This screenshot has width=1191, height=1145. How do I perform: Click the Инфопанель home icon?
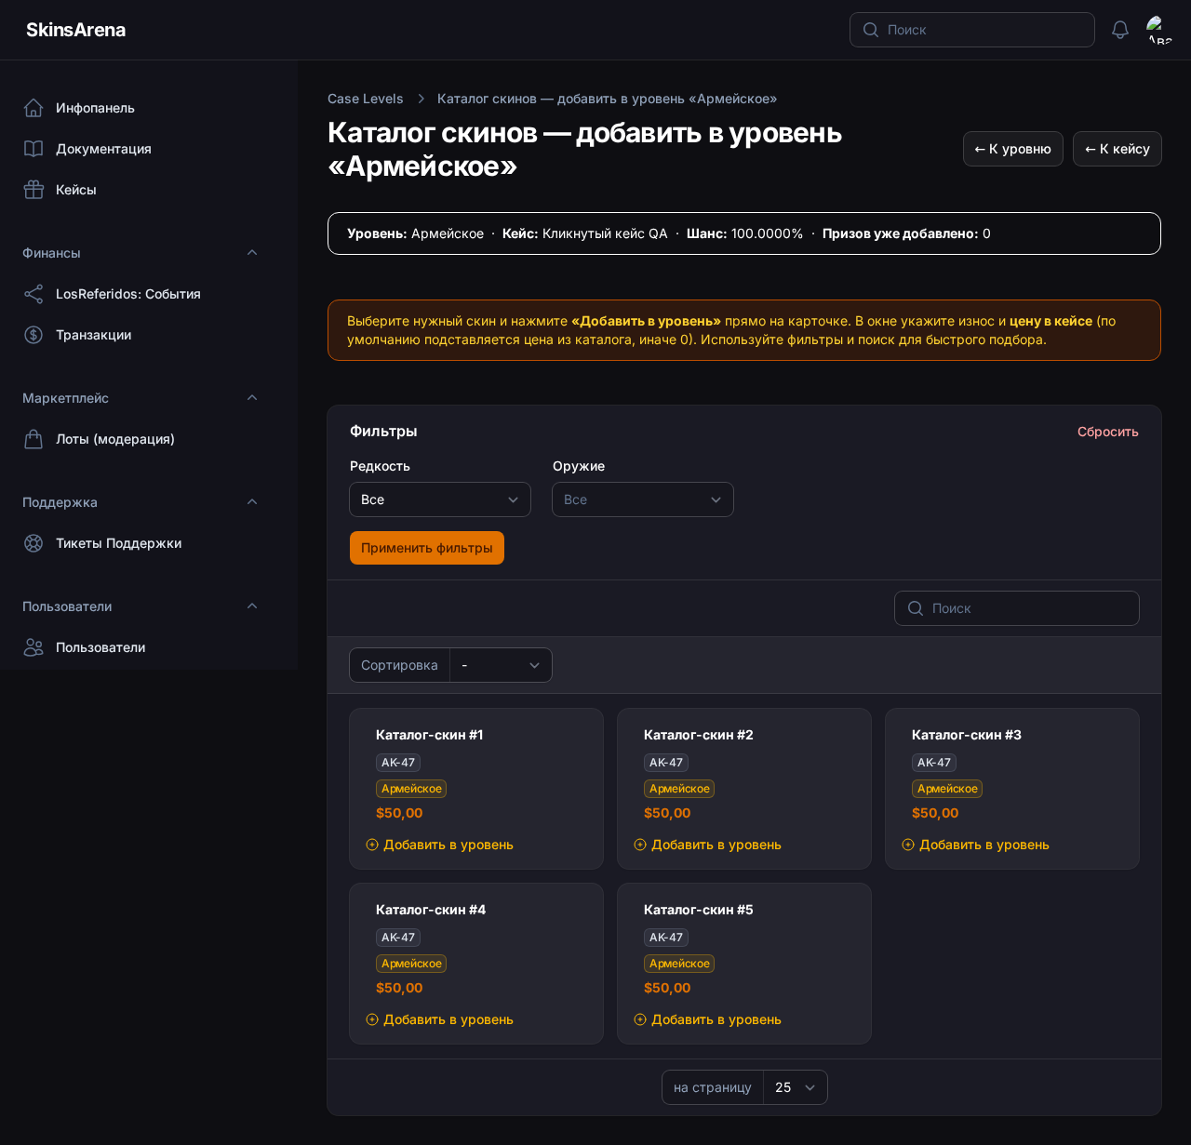[33, 108]
